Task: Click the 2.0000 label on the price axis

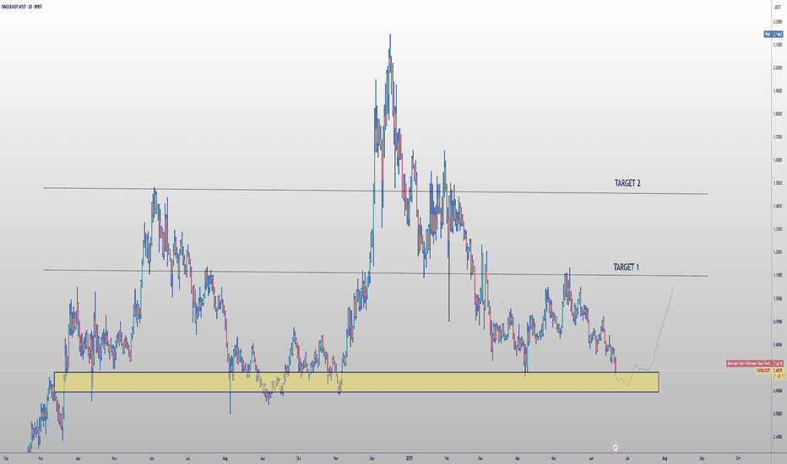Action: click(x=778, y=67)
